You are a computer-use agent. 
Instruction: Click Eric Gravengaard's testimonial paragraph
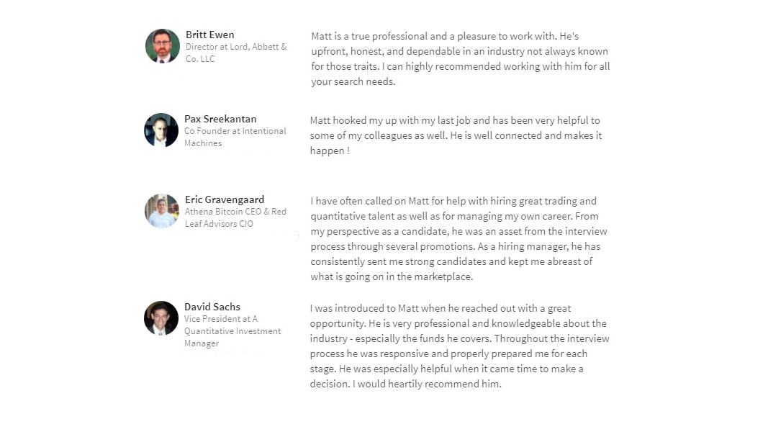(x=458, y=239)
